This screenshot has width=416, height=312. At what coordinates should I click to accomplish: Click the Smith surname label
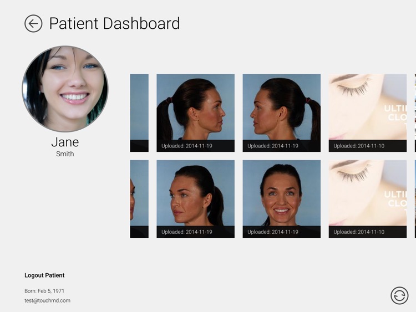coord(65,154)
